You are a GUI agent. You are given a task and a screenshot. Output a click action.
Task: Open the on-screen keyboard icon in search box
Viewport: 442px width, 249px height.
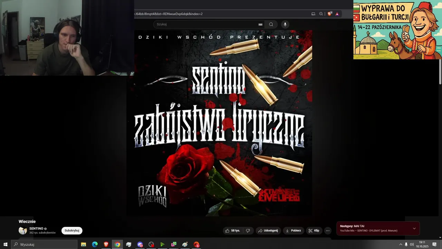(x=260, y=25)
